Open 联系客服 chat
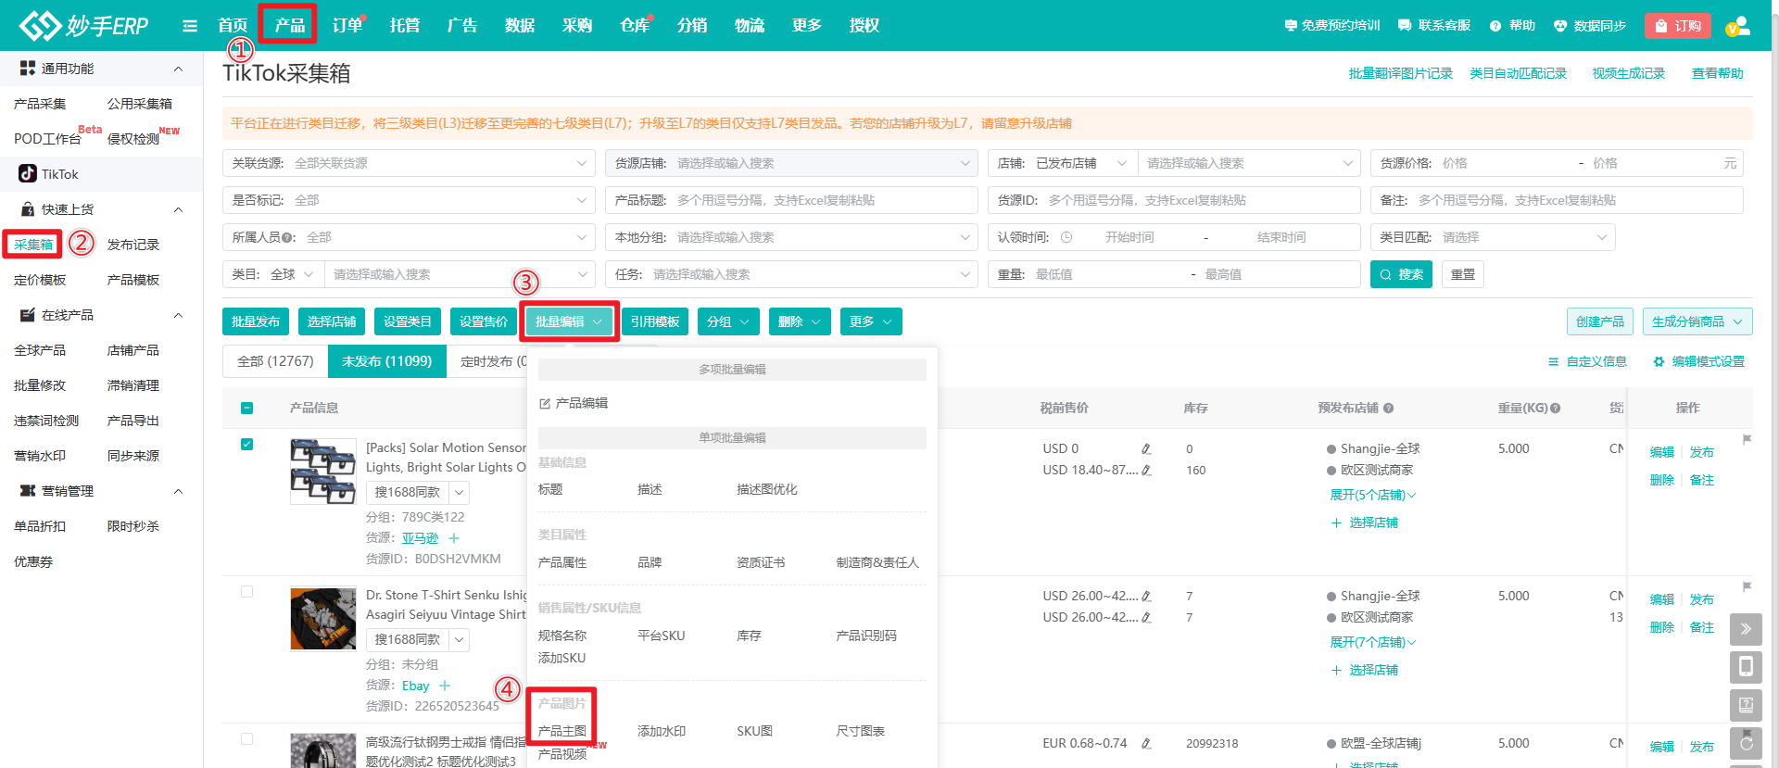This screenshot has height=768, width=1779. [1434, 26]
